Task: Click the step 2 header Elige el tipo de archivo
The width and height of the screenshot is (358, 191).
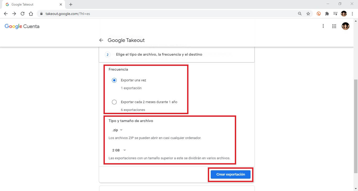Action: (x=177, y=55)
